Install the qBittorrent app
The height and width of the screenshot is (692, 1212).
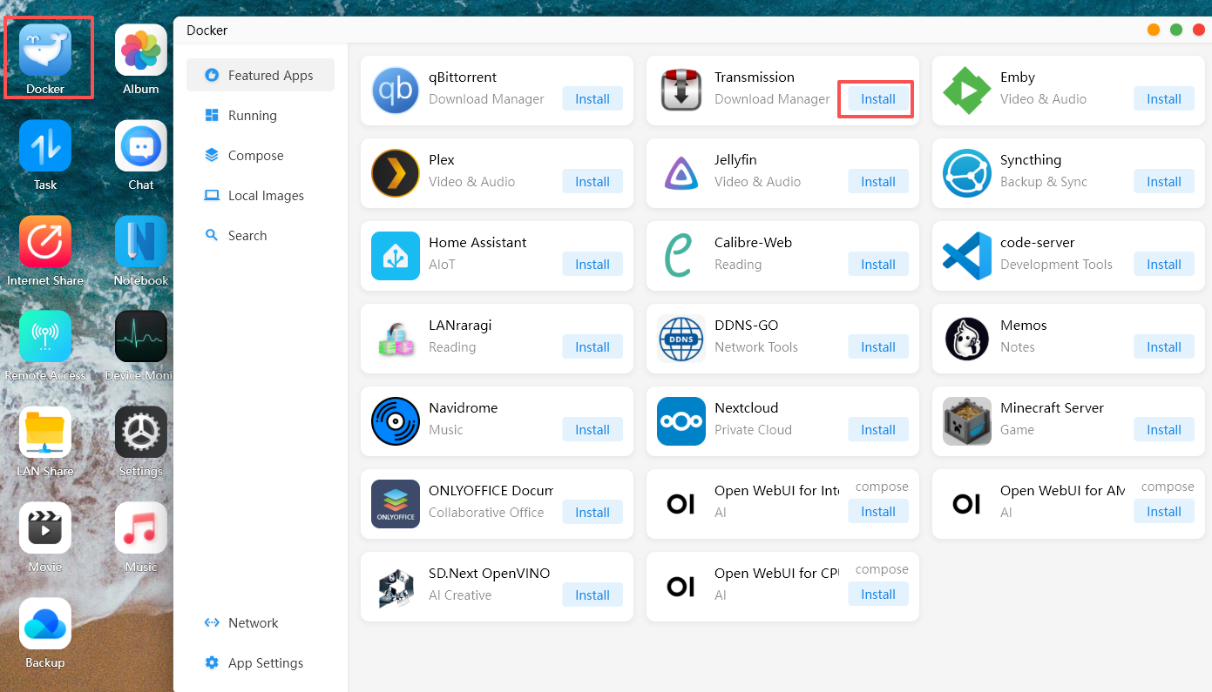[x=592, y=99]
